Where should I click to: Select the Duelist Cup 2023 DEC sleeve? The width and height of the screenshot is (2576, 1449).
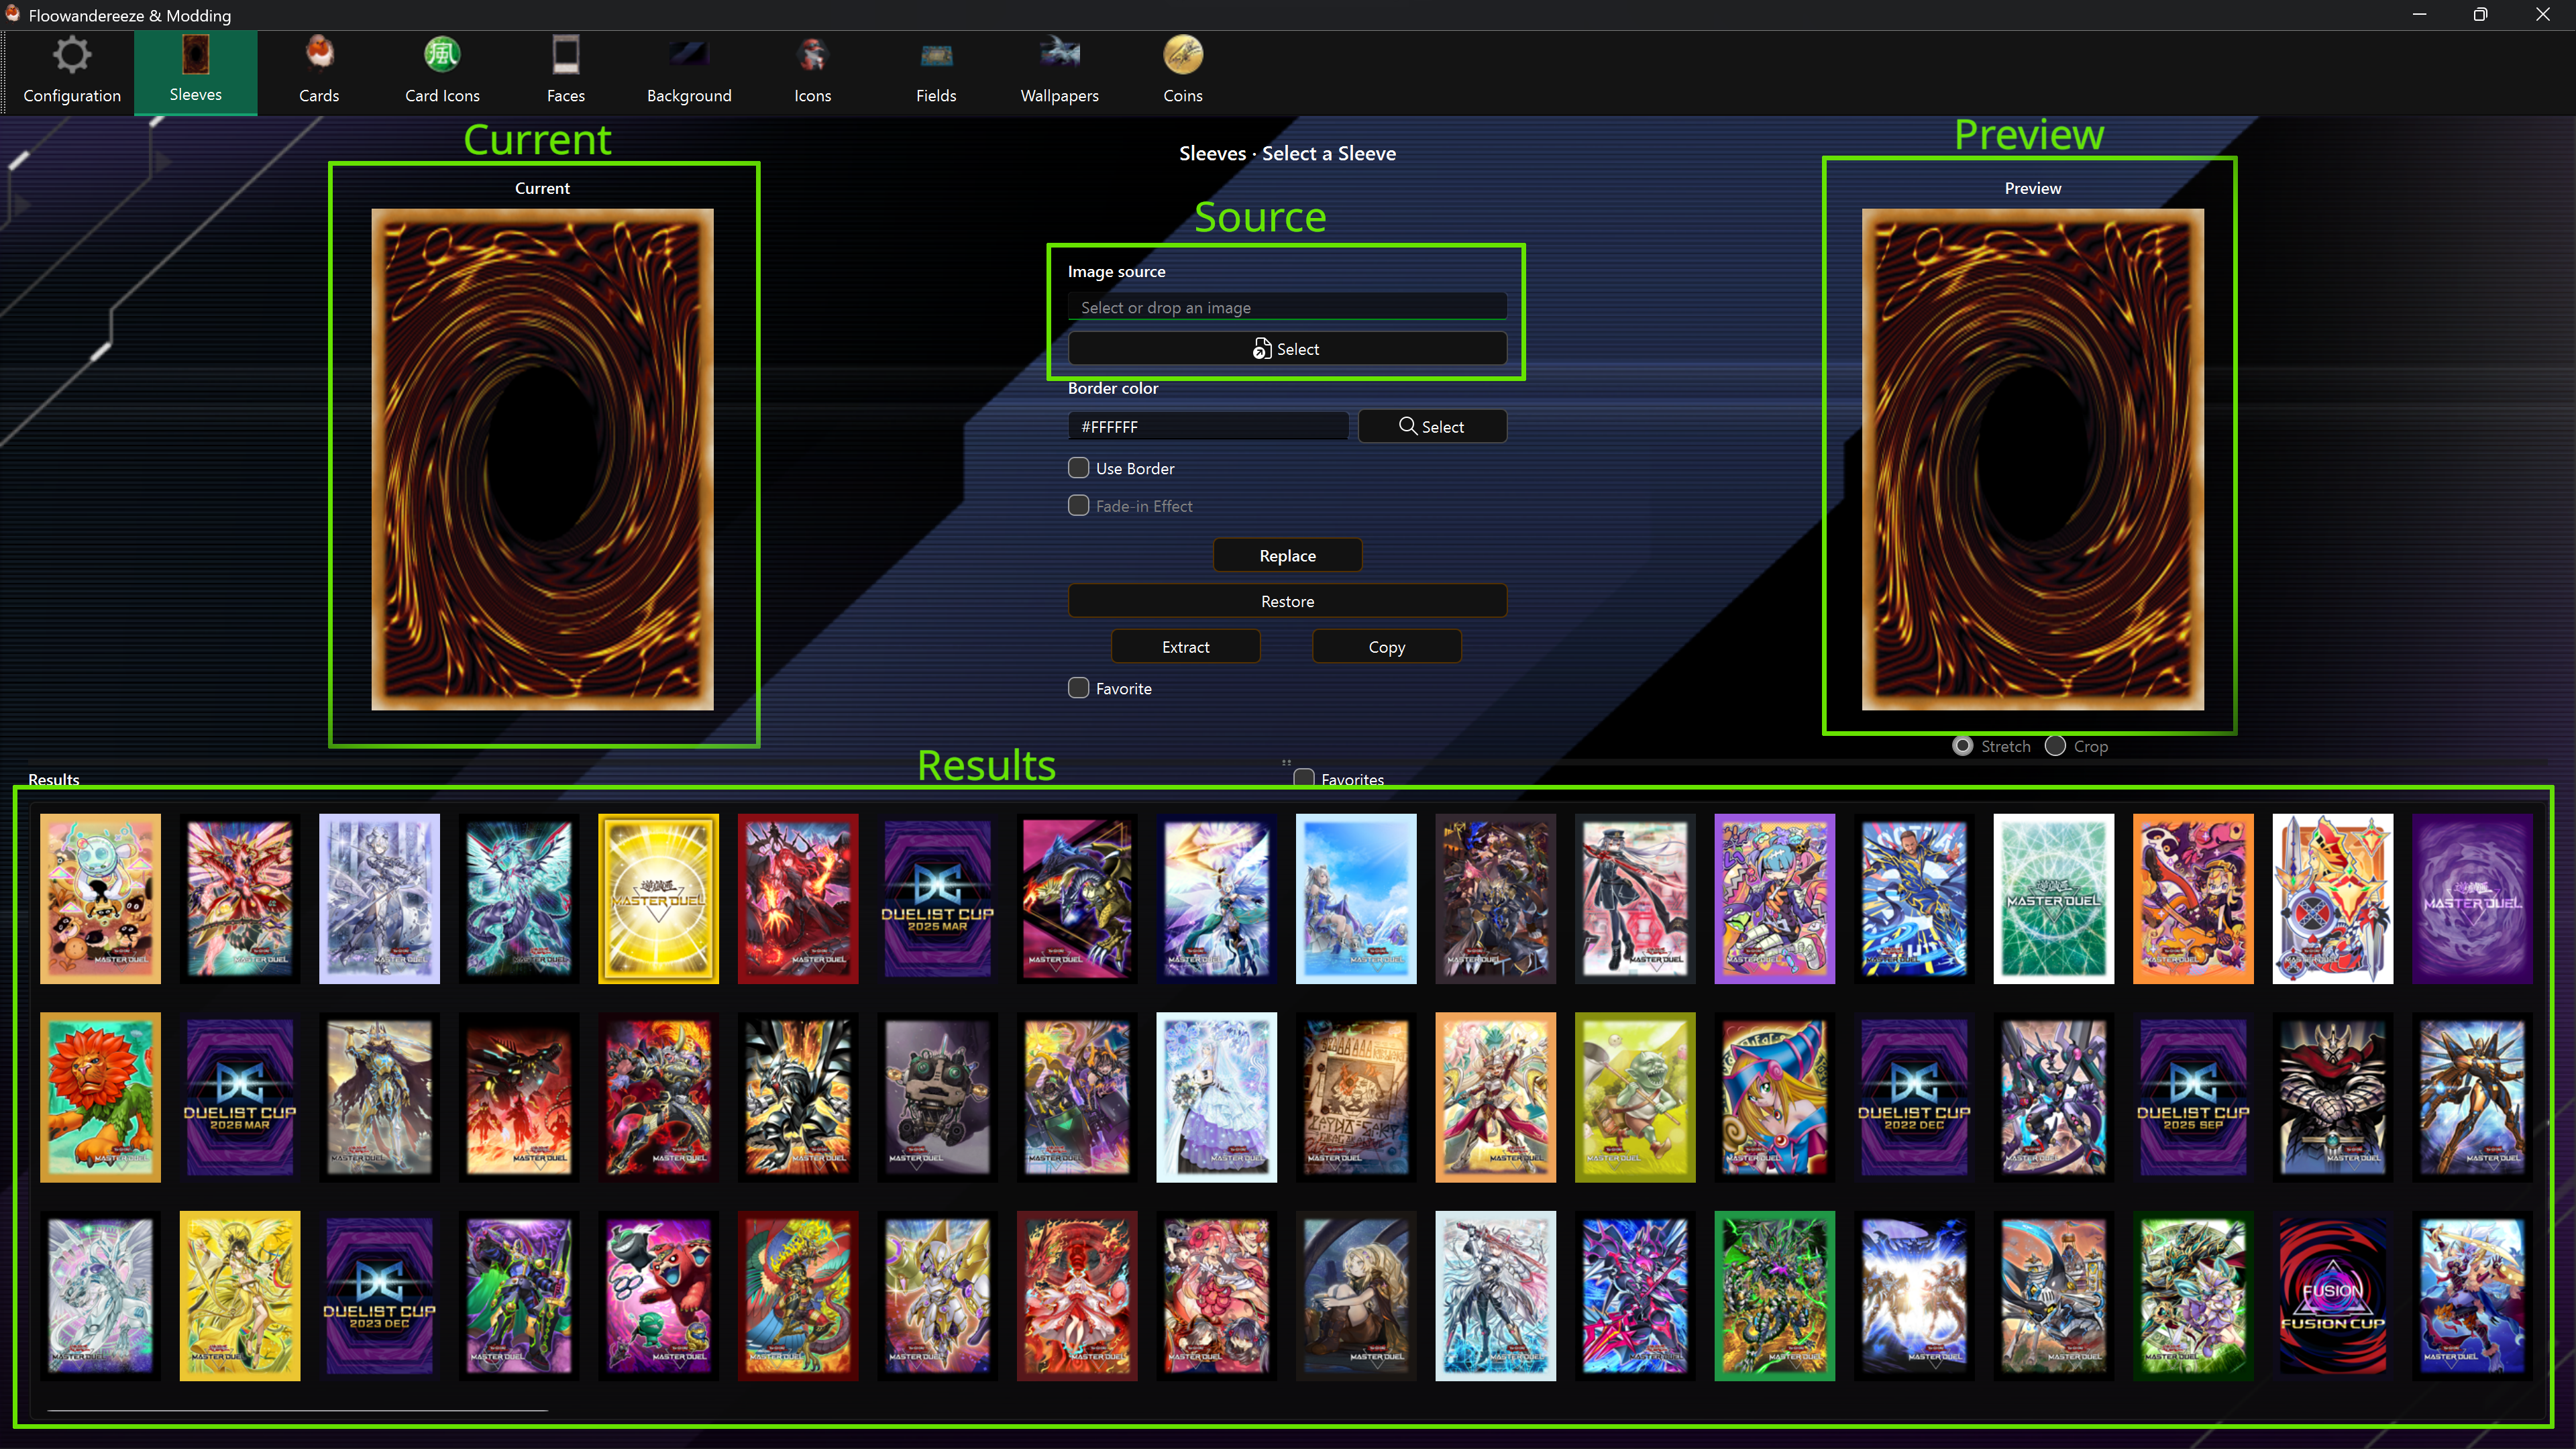(x=379, y=1296)
